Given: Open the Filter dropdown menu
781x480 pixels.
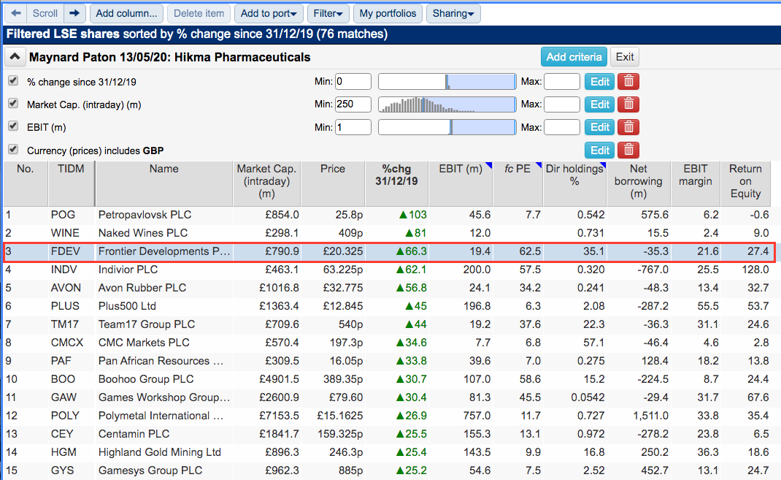Looking at the screenshot, I should (x=328, y=13).
